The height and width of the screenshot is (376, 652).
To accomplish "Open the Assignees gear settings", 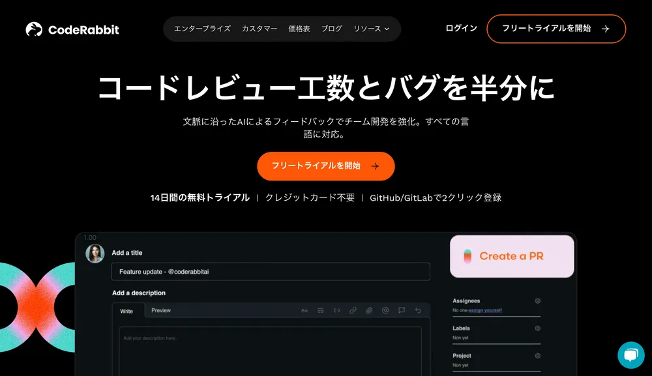I will click(x=537, y=301).
